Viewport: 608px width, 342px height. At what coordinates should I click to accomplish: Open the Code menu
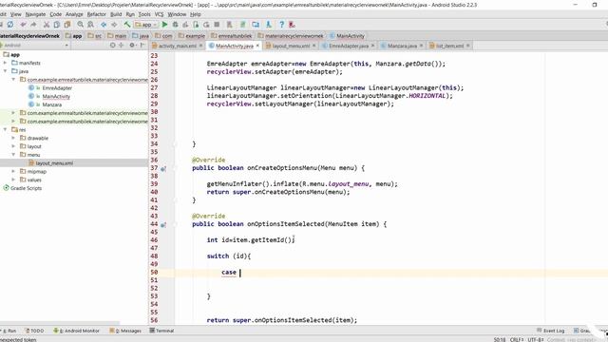55,14
